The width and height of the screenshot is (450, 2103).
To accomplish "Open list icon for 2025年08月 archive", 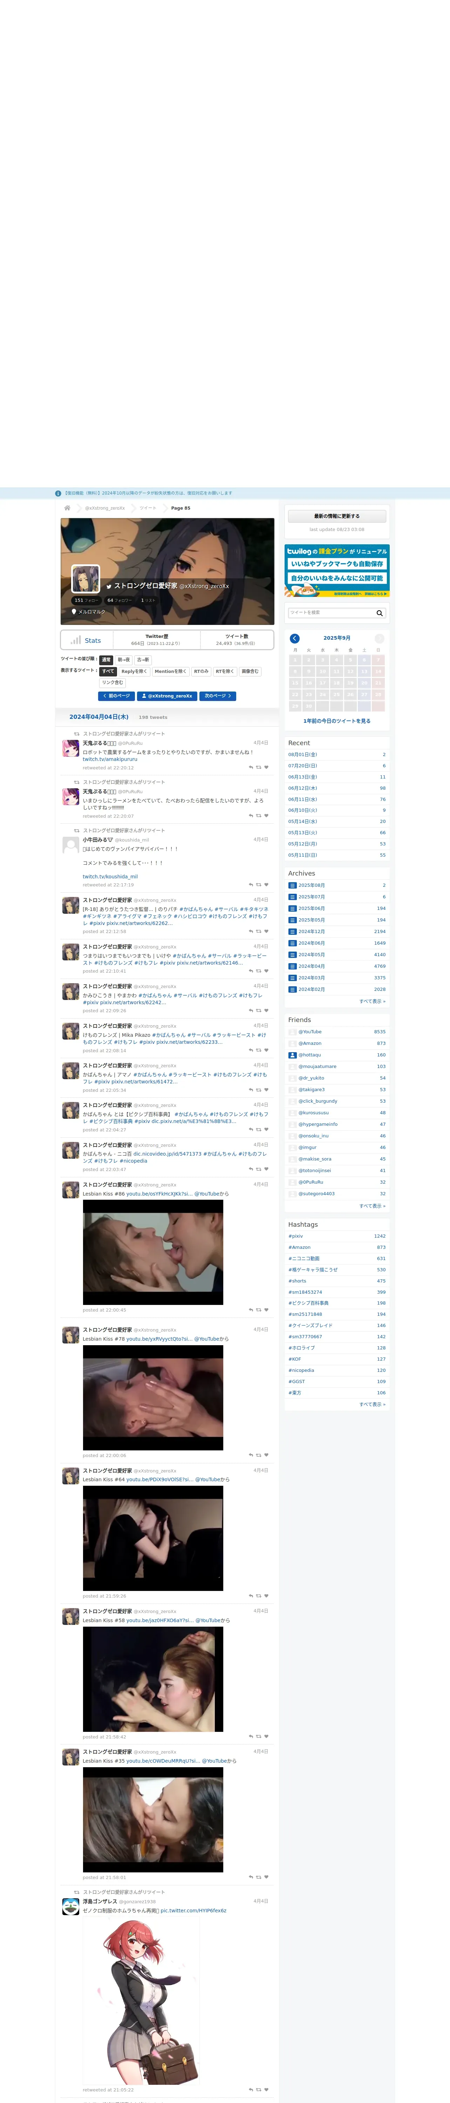I will (292, 885).
